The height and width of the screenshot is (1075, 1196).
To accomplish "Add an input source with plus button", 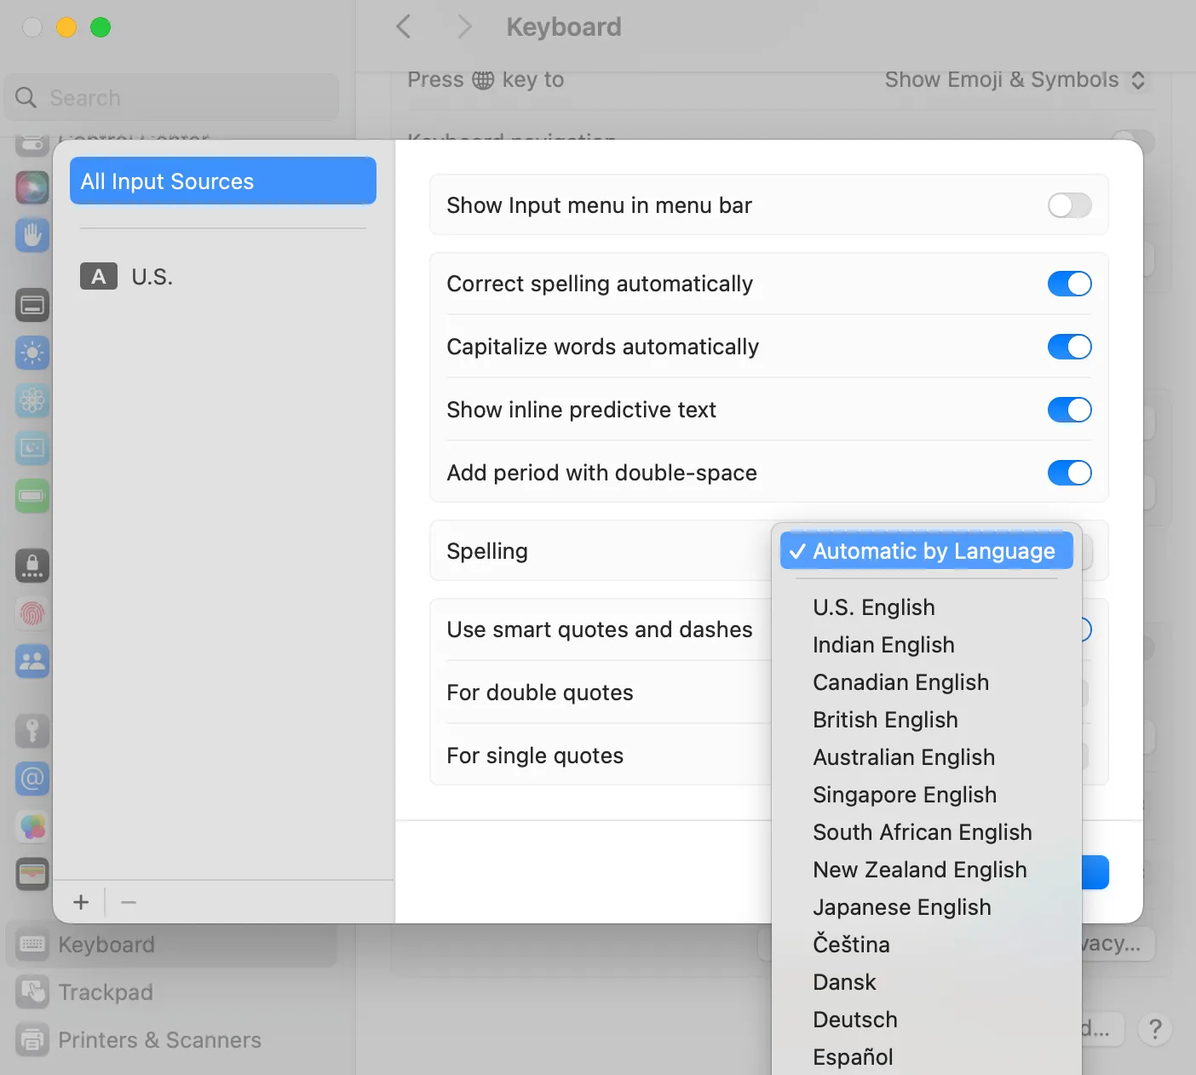I will [81, 902].
